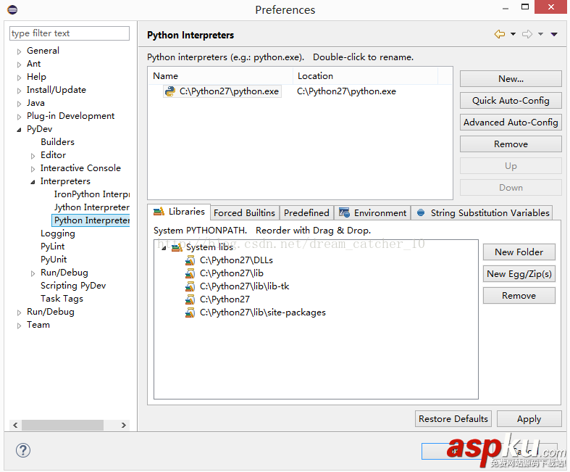570x472 pixels.
Task: Select Task Tags in the tree
Action: point(62,299)
